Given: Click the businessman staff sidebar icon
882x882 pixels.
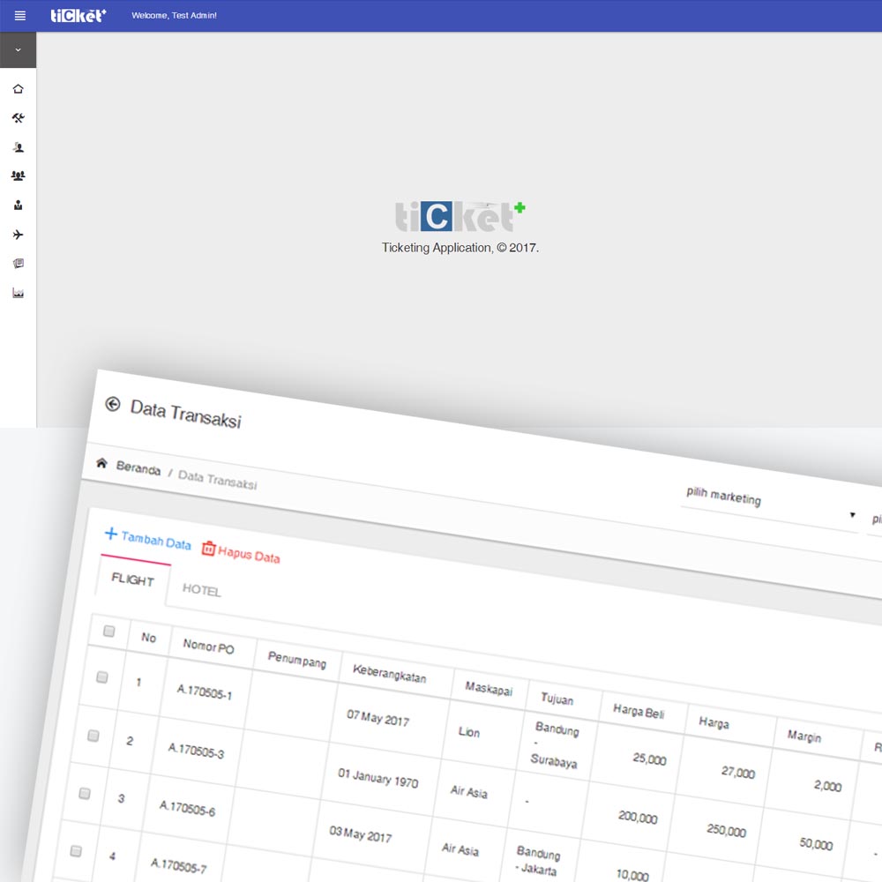Looking at the screenshot, I should (18, 206).
